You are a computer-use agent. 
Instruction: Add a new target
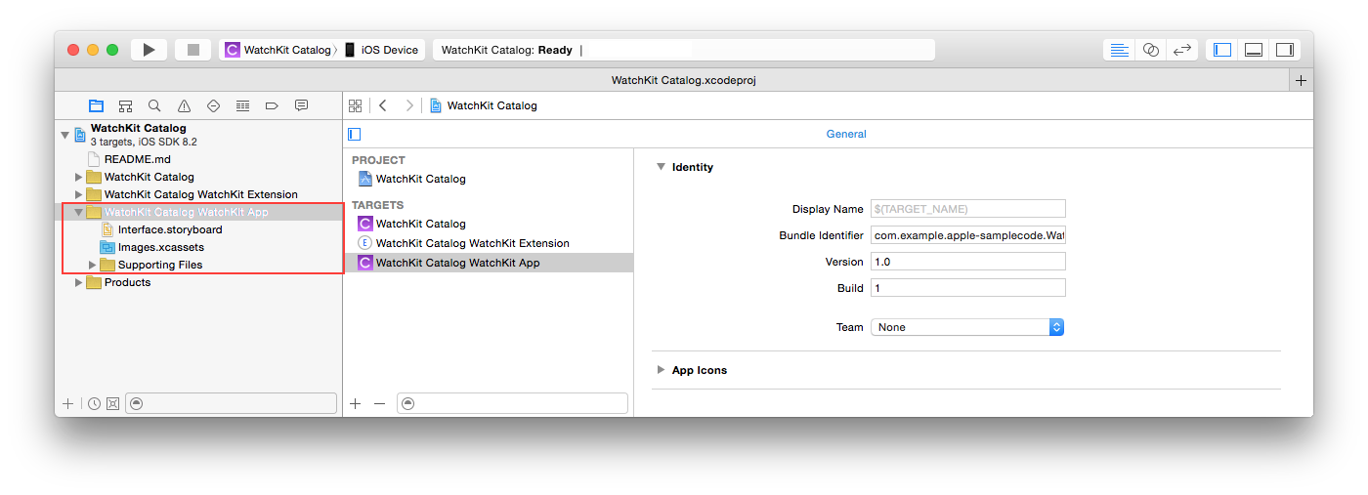(356, 403)
